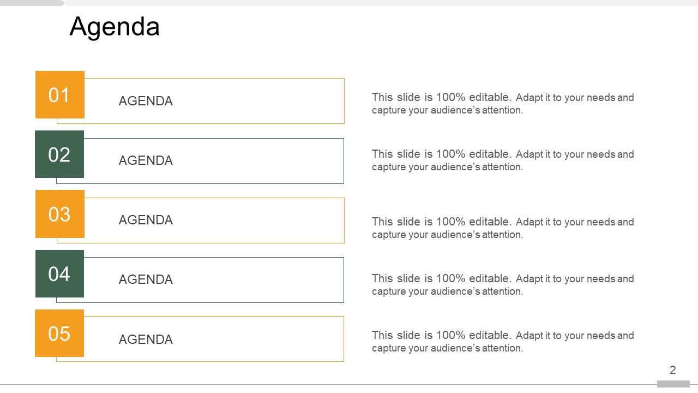The image size is (698, 393).
Task: Click the description text beside item 04
Action: click(x=502, y=285)
